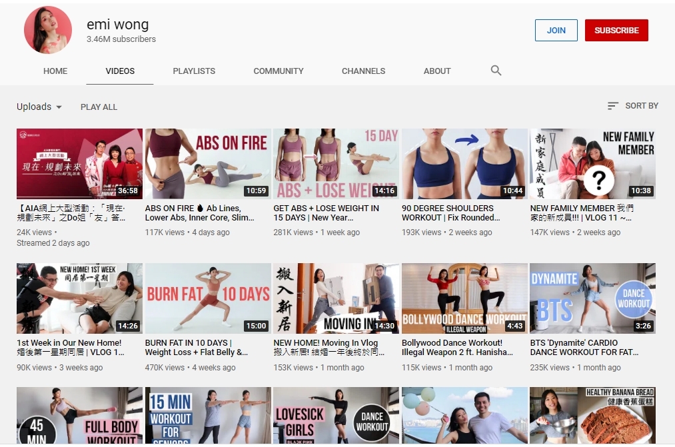
Task: Open the Bollywood Dance Workout video title
Action: pos(457,348)
